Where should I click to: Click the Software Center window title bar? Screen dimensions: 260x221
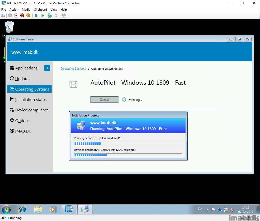point(116,39)
